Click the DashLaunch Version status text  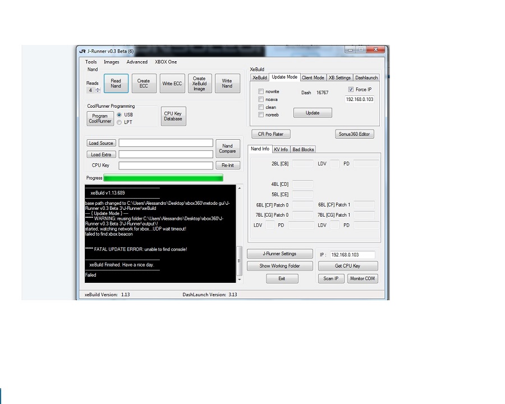coord(210,295)
